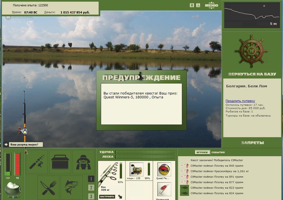Pause the game with the pause icon
This screenshot has height=200, width=283.
pyautogui.click(x=192, y=5)
